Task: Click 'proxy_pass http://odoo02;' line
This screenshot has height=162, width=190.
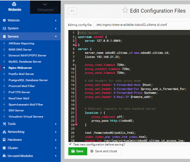Action: tap(113, 121)
